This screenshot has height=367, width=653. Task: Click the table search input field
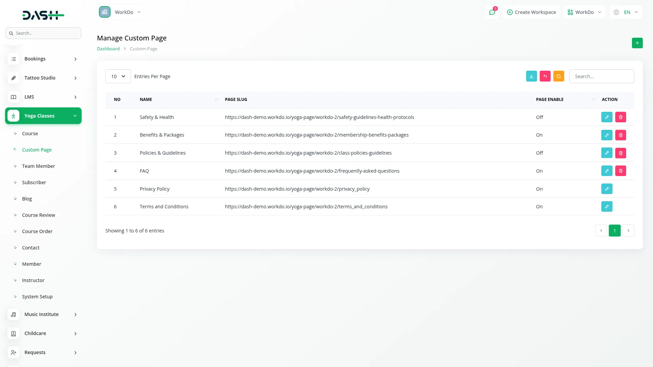pos(601,76)
